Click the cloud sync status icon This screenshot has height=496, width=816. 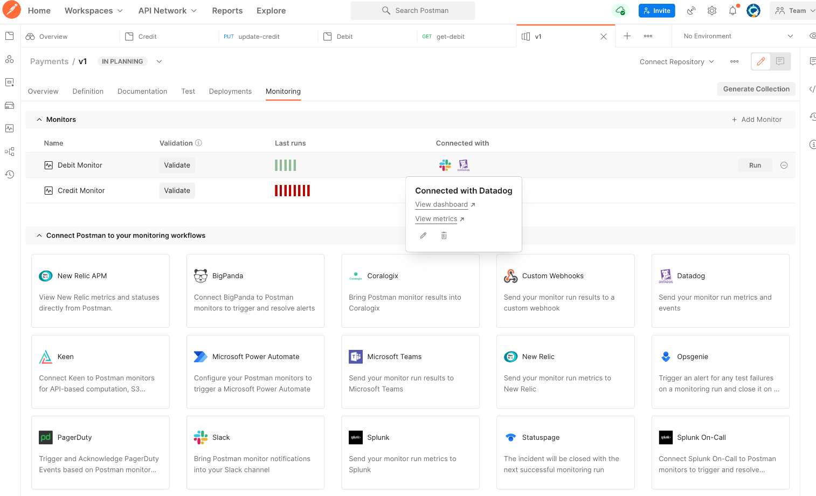[620, 10]
